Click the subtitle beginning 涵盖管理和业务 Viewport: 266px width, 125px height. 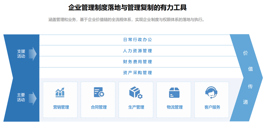pyautogui.click(x=126, y=20)
